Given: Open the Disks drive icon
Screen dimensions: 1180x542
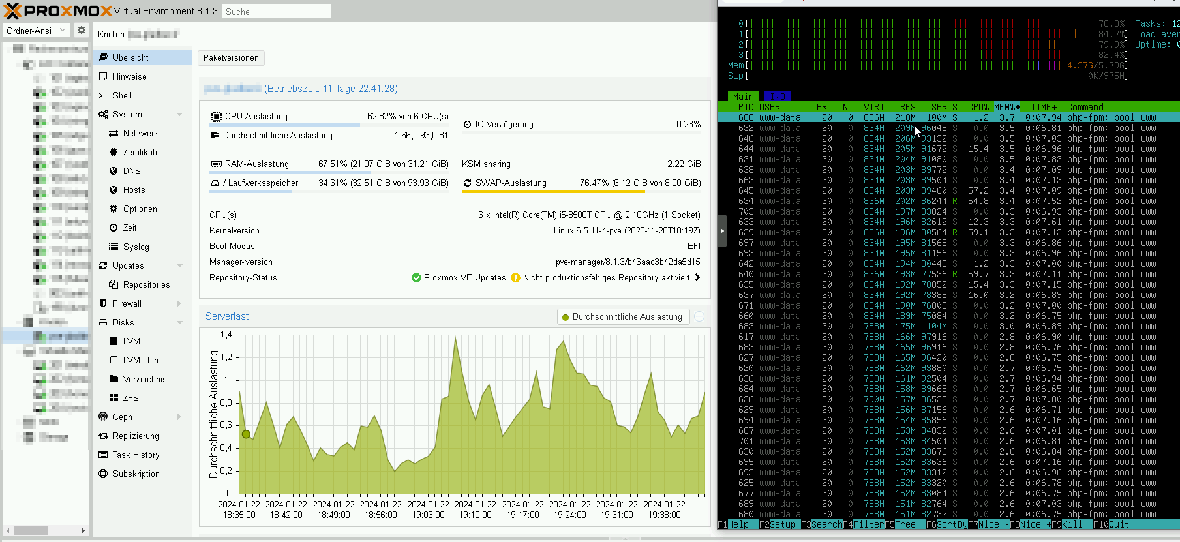Looking at the screenshot, I should (103, 322).
